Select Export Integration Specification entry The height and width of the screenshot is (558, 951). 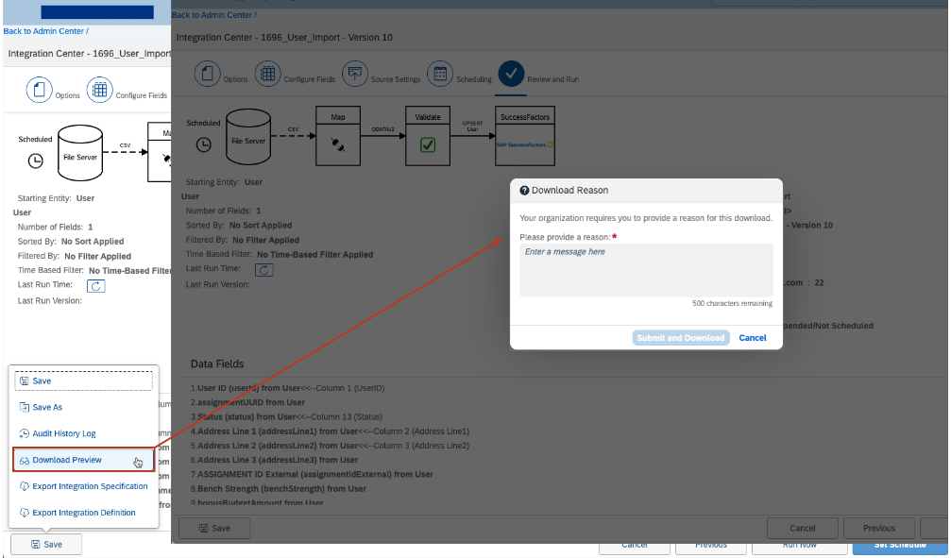coord(84,486)
